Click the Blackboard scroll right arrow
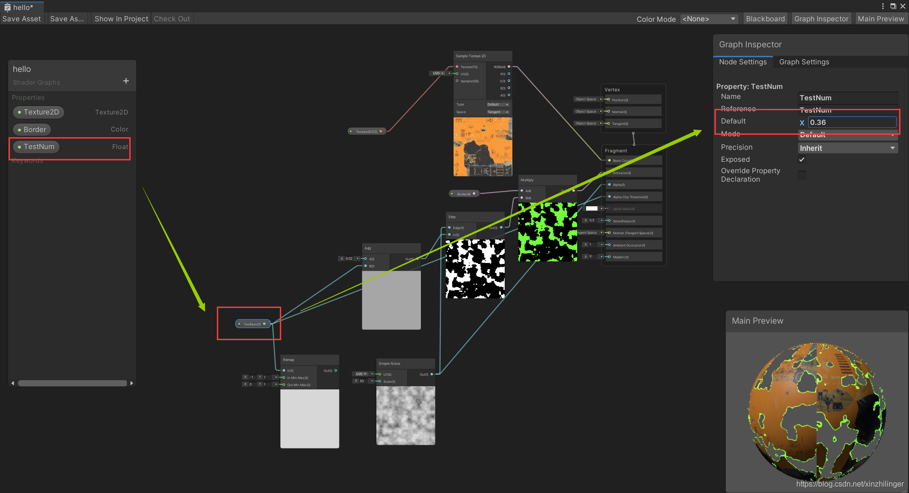The image size is (909, 493). [132, 383]
